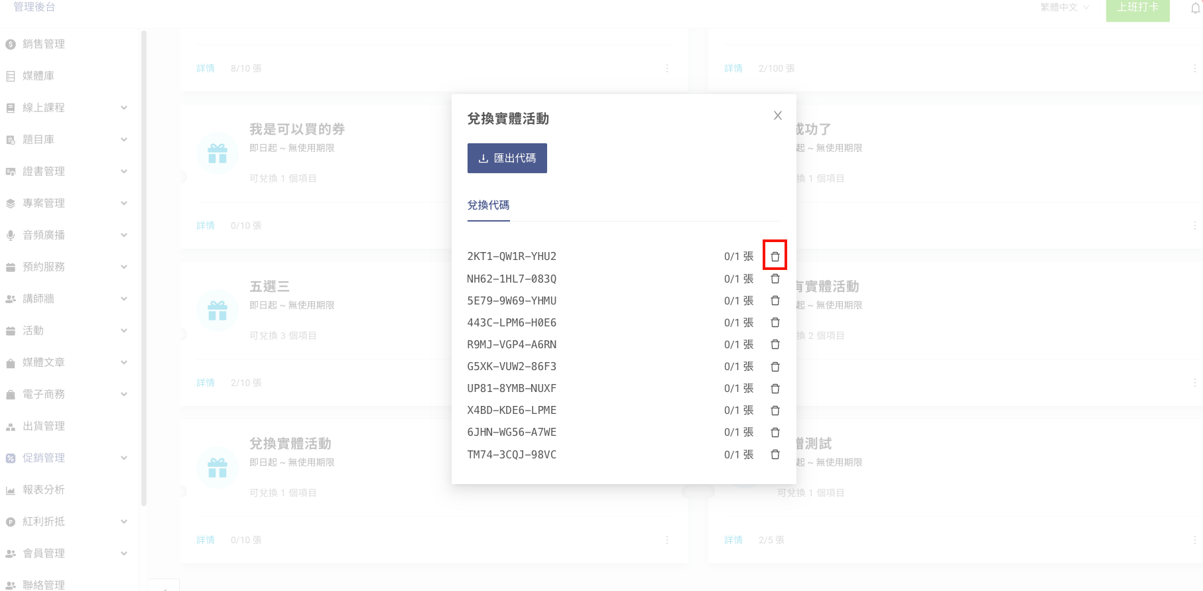Delete redemption code R9MJ-VGP4-A6RN
Screen dimensions: 1203x591
(775, 344)
